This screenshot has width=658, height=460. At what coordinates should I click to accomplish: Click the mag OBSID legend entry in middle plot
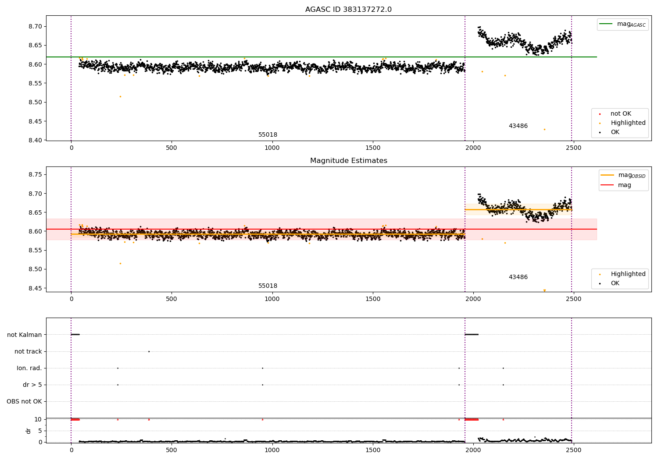[623, 175]
